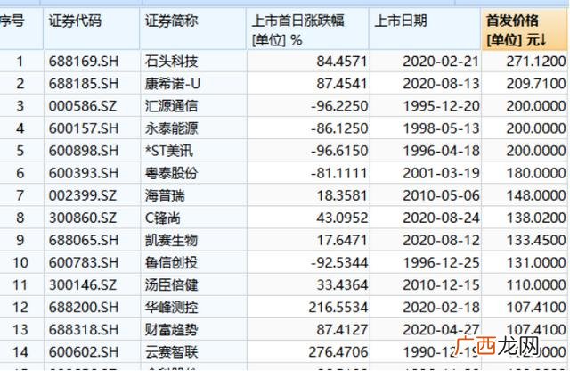570x371 pixels.
Task: Select listing date 2020-08-24
Action: (441, 218)
